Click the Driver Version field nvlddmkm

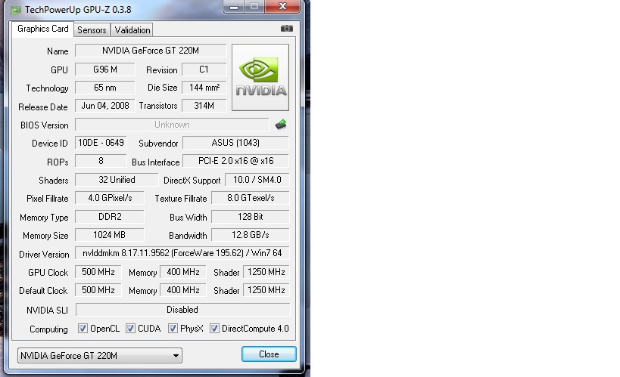click(x=182, y=253)
